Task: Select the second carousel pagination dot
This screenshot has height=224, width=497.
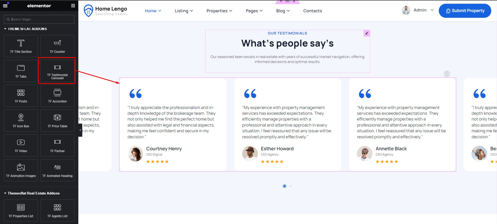Action: point(291,186)
